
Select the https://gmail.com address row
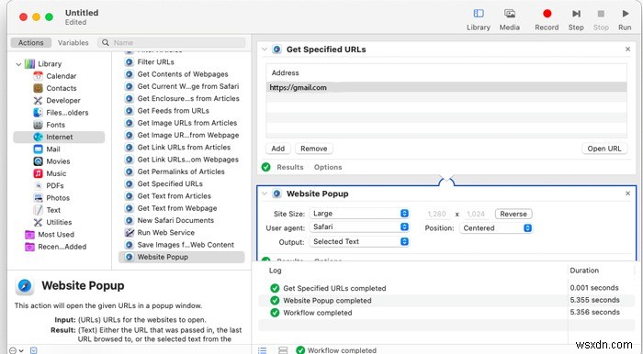pos(446,87)
